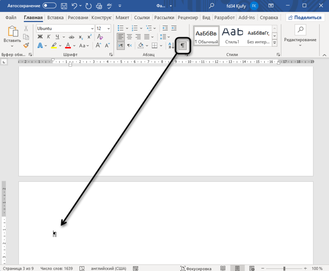Image resolution: width=329 pixels, height=271 pixels.
Task: Switch the AutoSave toggle
Action: 49,6
